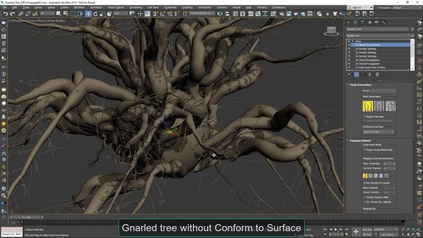Toggle Str. Group Tex. Islands checkbox
This screenshot has width=423, height=238.
(365, 202)
